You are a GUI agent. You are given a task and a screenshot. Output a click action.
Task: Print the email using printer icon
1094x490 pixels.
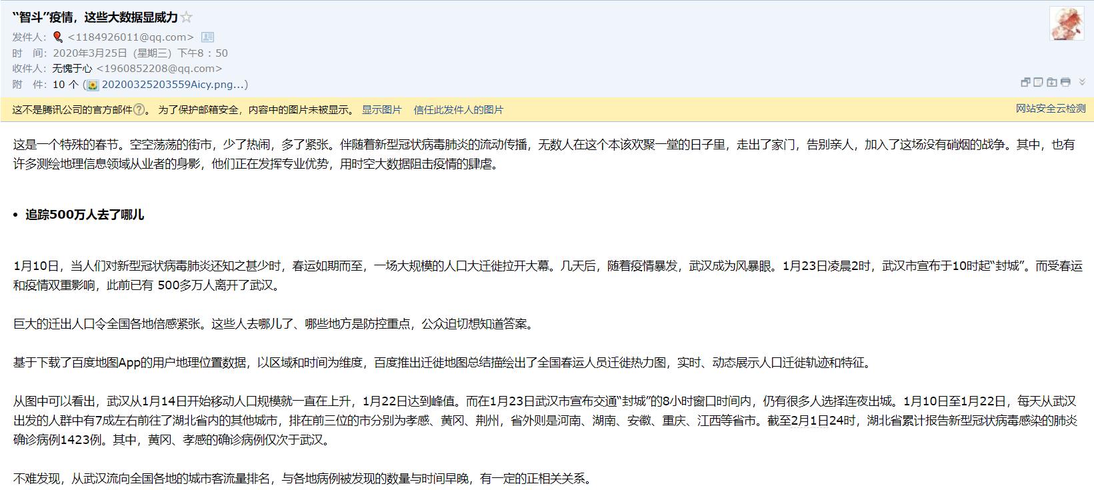coord(1065,82)
